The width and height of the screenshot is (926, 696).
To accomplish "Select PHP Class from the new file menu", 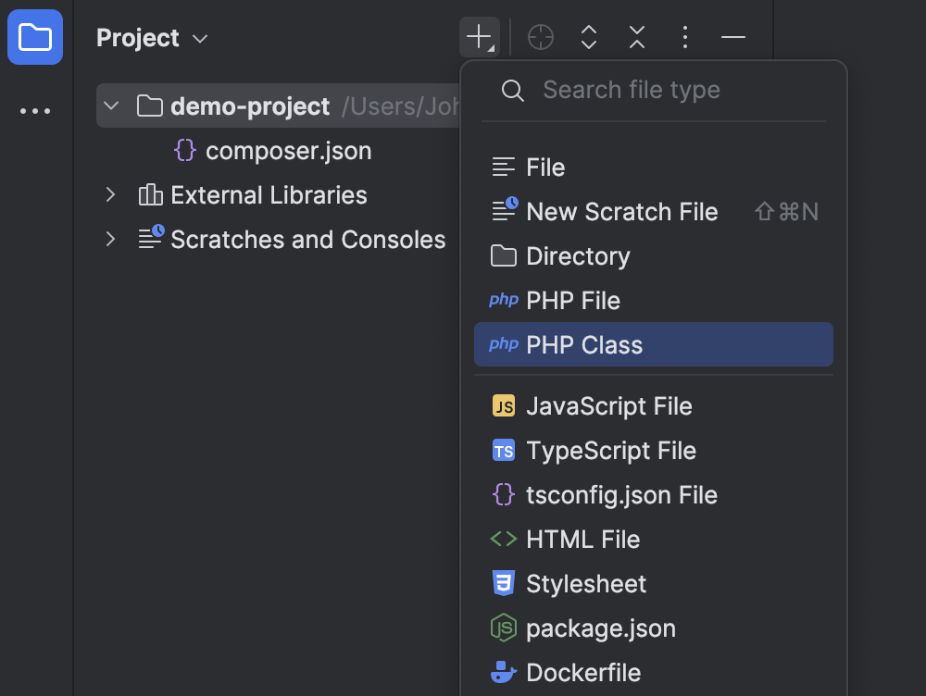I will tap(583, 343).
